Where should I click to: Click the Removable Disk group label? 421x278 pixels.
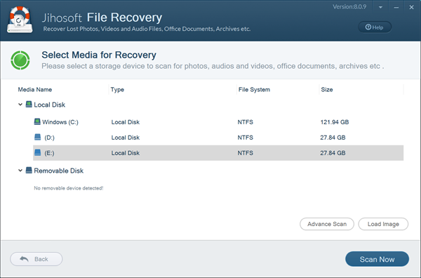coord(58,171)
